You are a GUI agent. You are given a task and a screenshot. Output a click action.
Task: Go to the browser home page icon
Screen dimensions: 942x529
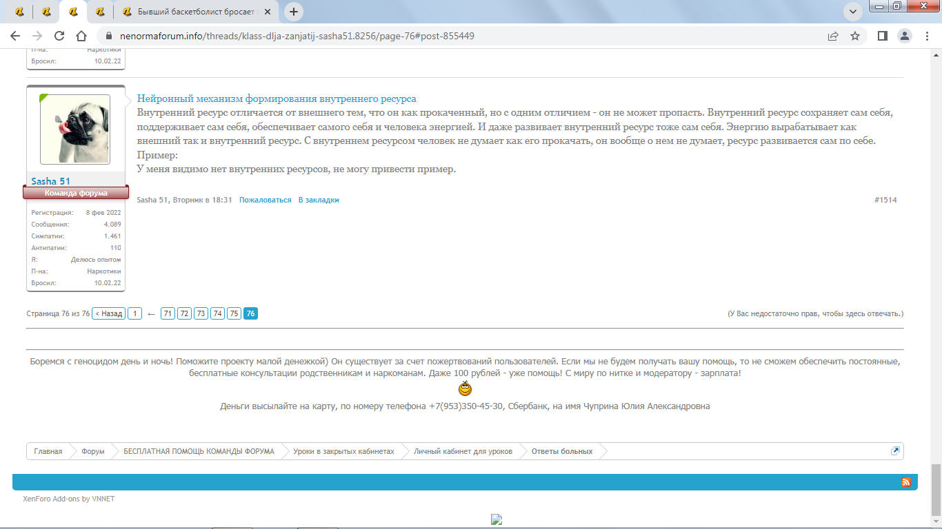[81, 36]
